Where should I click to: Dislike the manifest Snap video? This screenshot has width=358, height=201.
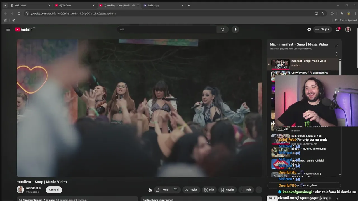tap(175, 190)
